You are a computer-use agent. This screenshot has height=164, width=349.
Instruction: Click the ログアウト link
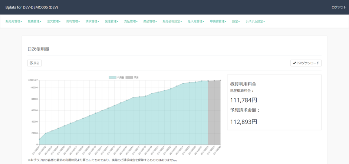pos(339,7)
